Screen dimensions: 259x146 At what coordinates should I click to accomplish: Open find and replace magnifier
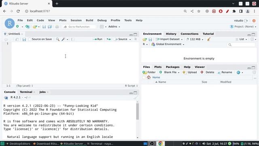coord(57,39)
